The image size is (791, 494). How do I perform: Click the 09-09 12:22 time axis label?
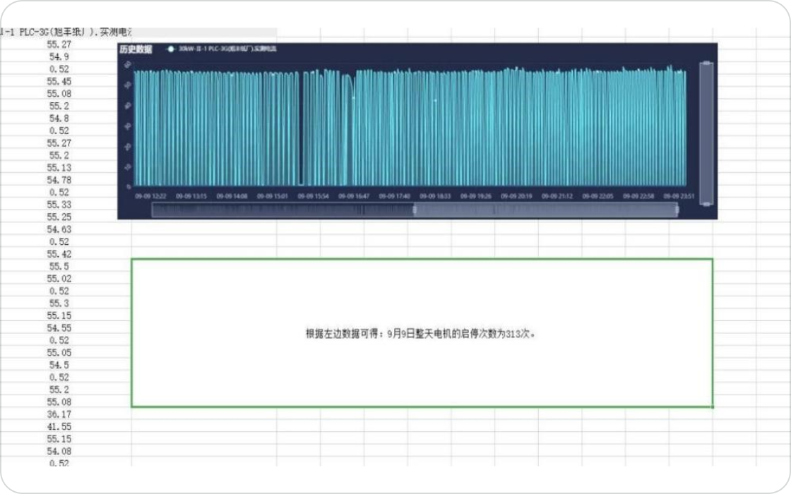tap(150, 197)
